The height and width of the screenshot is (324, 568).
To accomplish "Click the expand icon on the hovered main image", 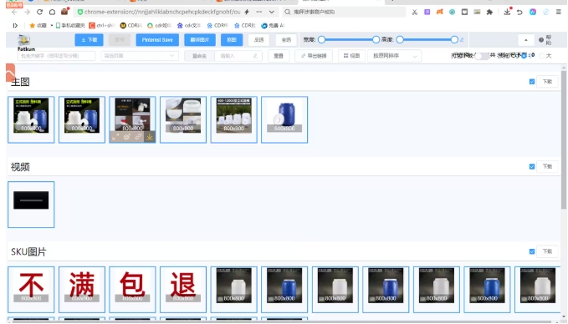I will [x=115, y=137].
